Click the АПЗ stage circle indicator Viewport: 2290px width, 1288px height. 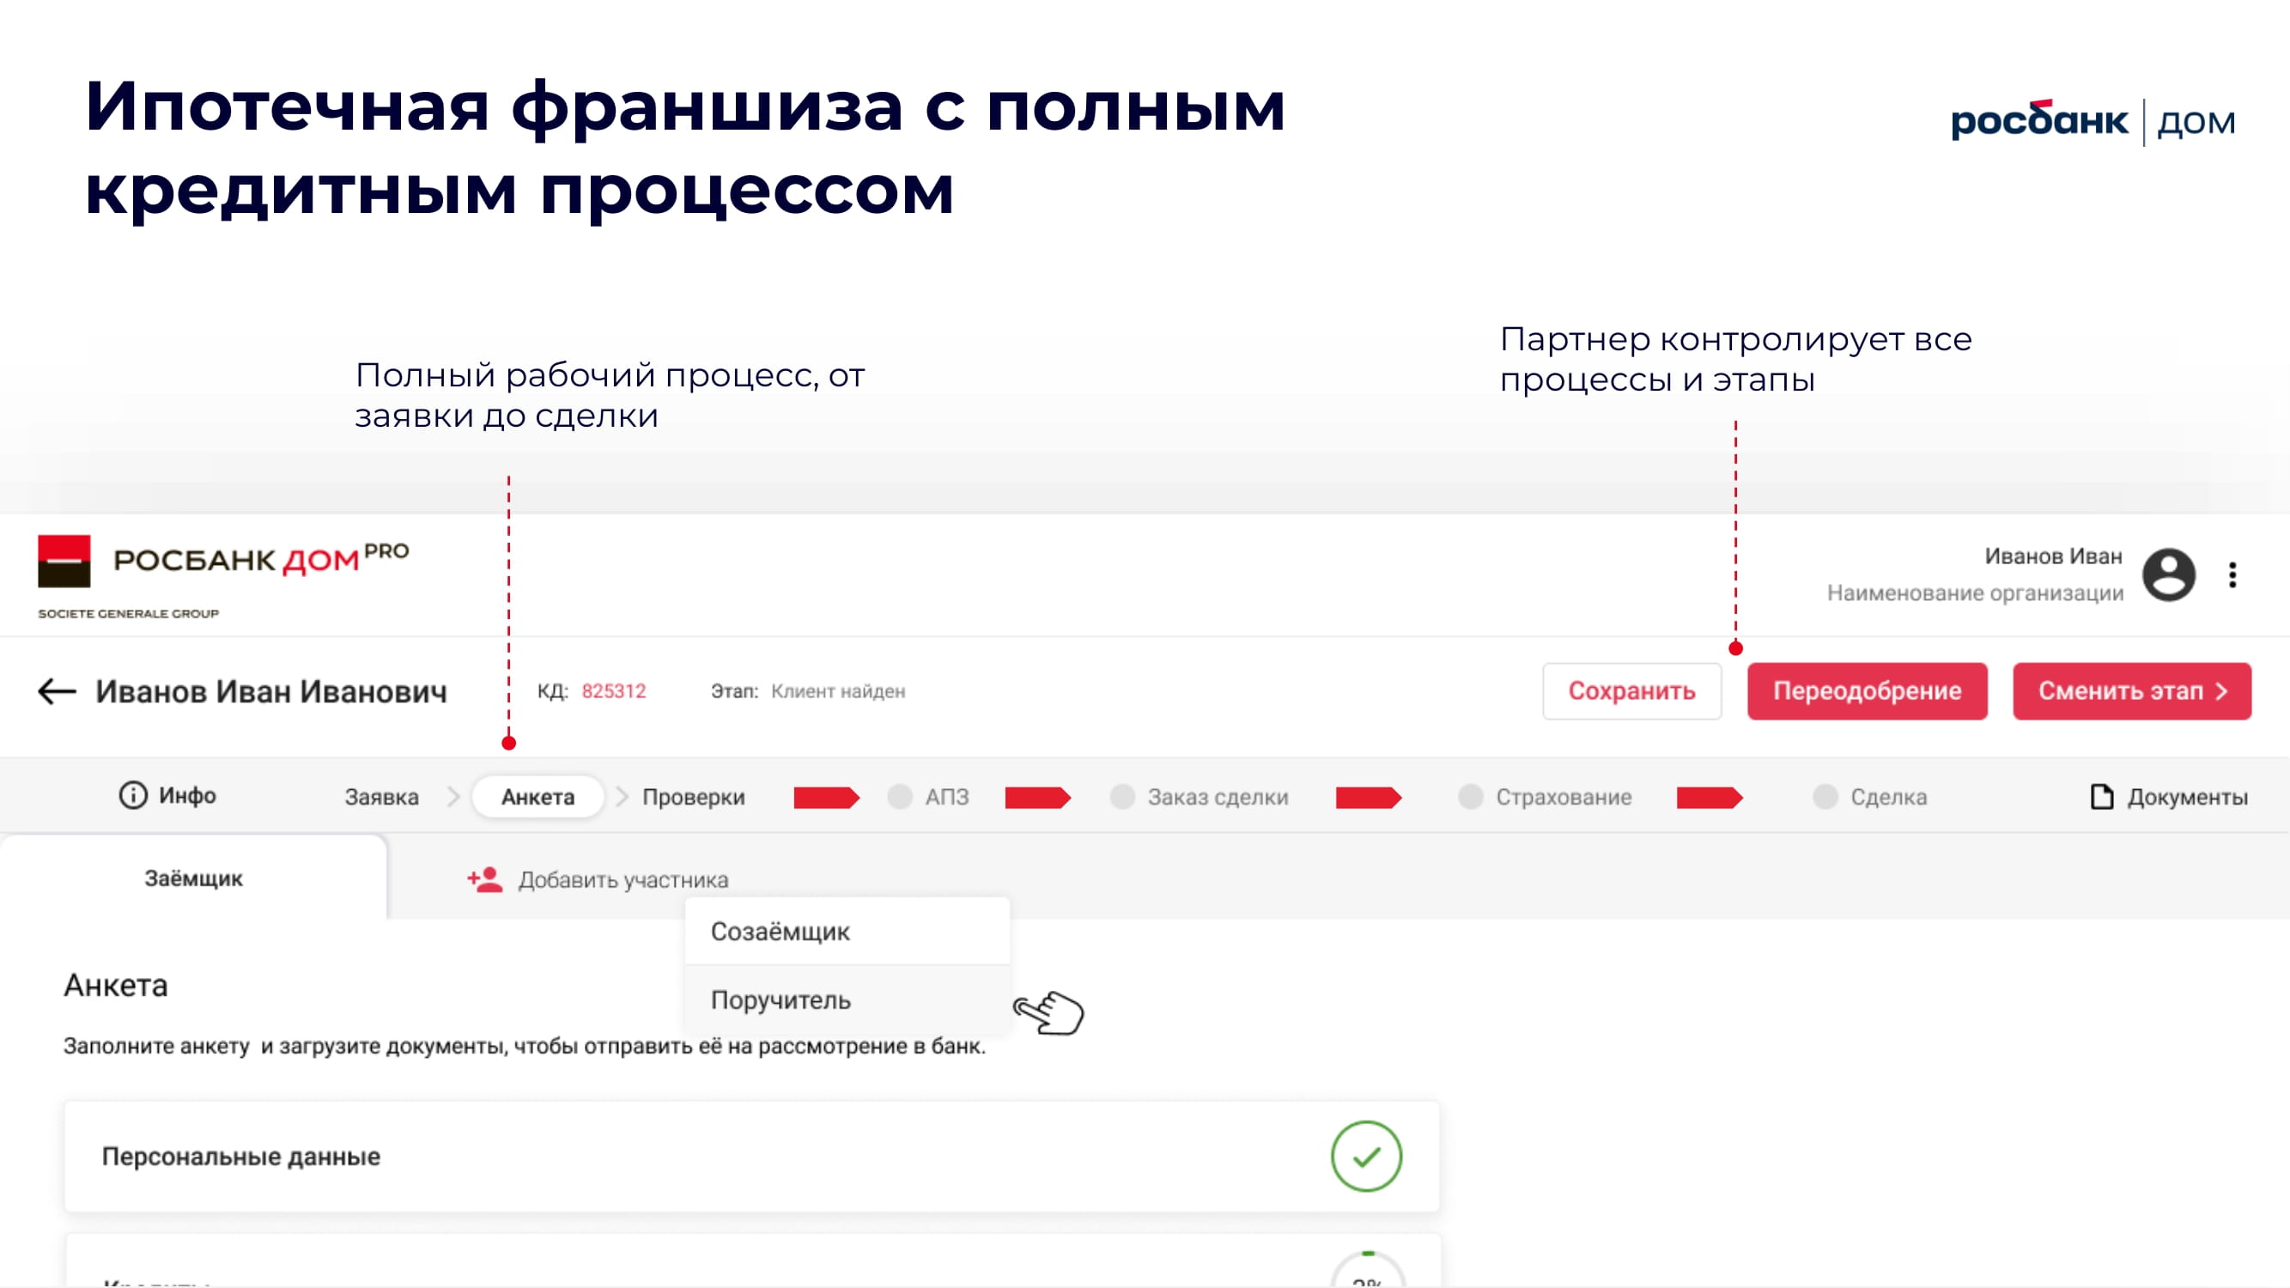click(900, 797)
